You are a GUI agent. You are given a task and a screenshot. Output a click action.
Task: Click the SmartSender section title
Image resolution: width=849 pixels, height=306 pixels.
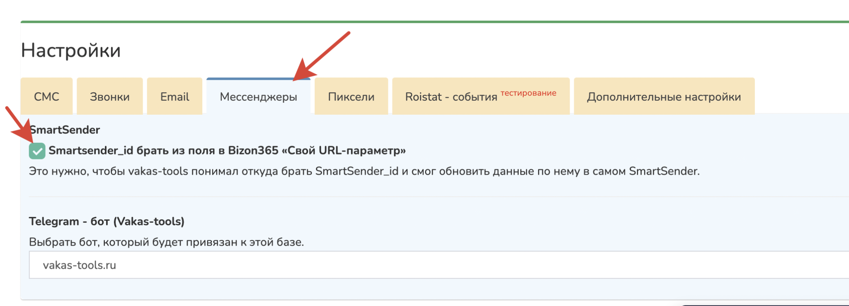[x=65, y=130]
